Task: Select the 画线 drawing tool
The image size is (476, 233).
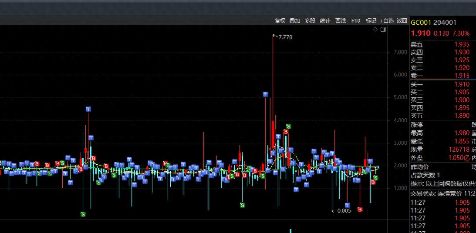Action: coord(341,20)
